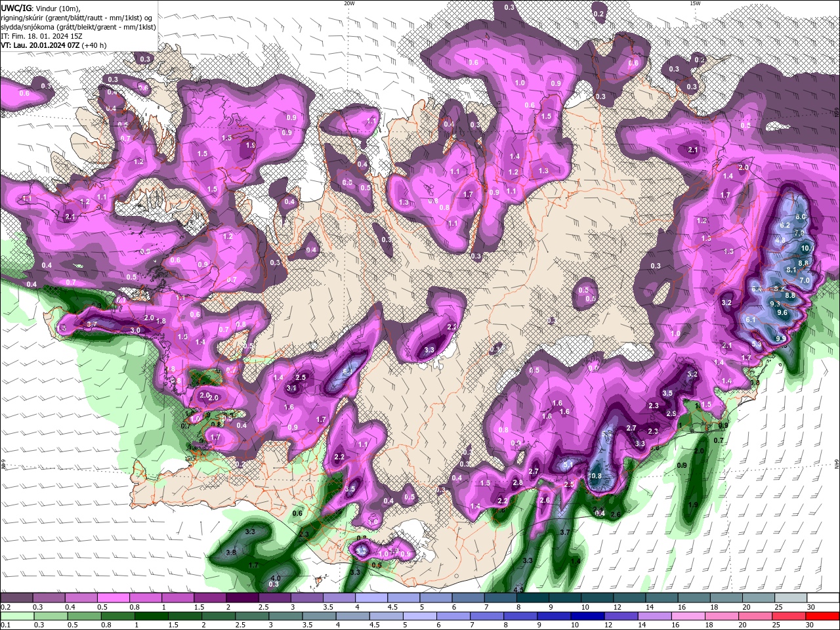
Task: Click the title line "UWC/IG: Vindur (10m),"
Action: click(41, 8)
